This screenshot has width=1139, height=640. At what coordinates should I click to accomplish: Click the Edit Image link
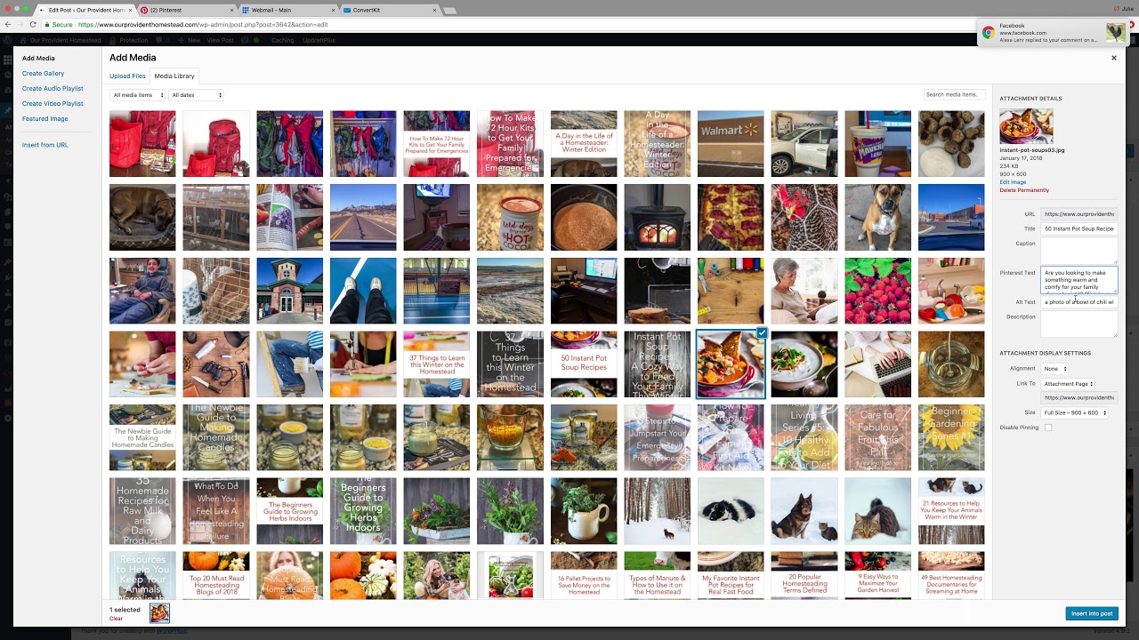pyautogui.click(x=1013, y=182)
